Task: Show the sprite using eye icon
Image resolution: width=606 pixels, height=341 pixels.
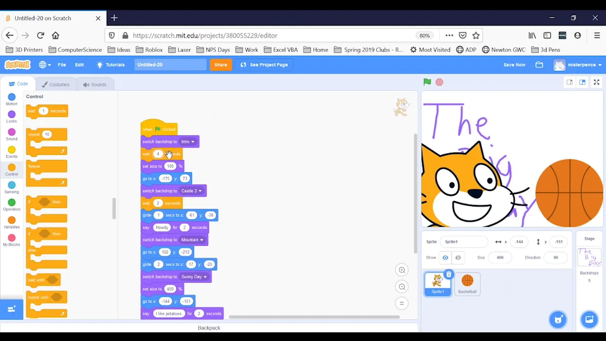Action: [x=445, y=258]
